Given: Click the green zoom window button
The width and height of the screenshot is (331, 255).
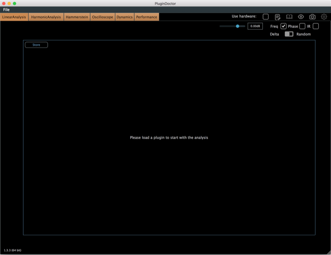Looking at the screenshot, I should [x=14, y=3].
